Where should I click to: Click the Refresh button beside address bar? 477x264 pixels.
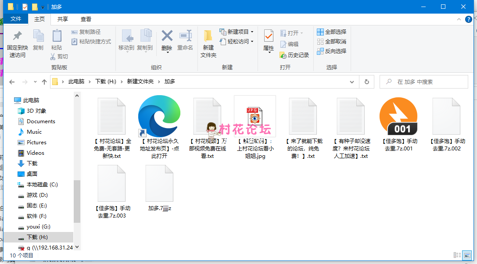366,82
